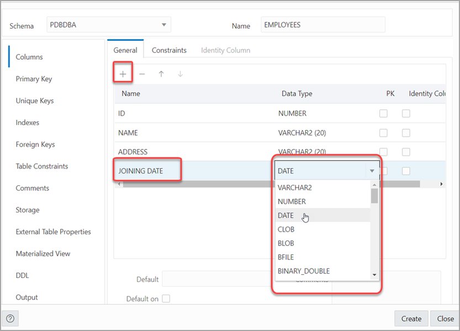Expand the DATE data type dropdown arrow
Image resolution: width=460 pixels, height=331 pixels.
coord(372,170)
